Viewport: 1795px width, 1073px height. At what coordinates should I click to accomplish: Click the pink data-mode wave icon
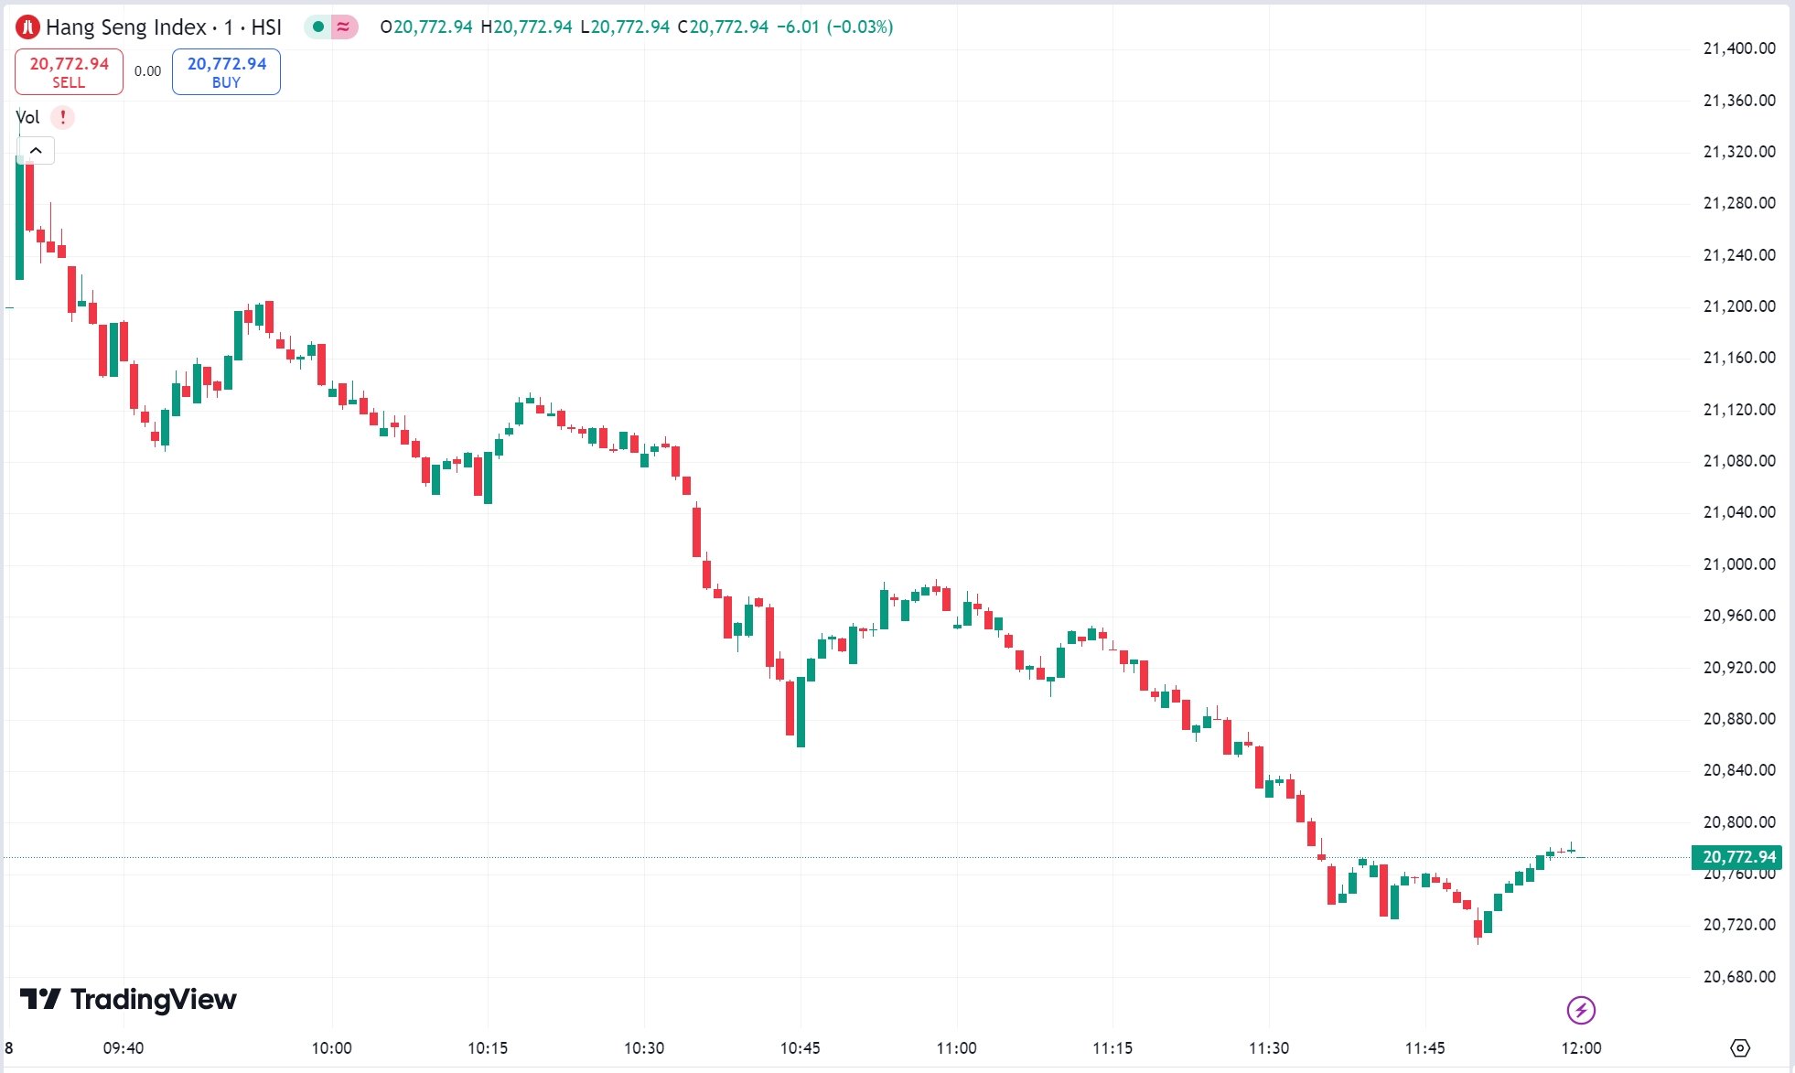(343, 27)
